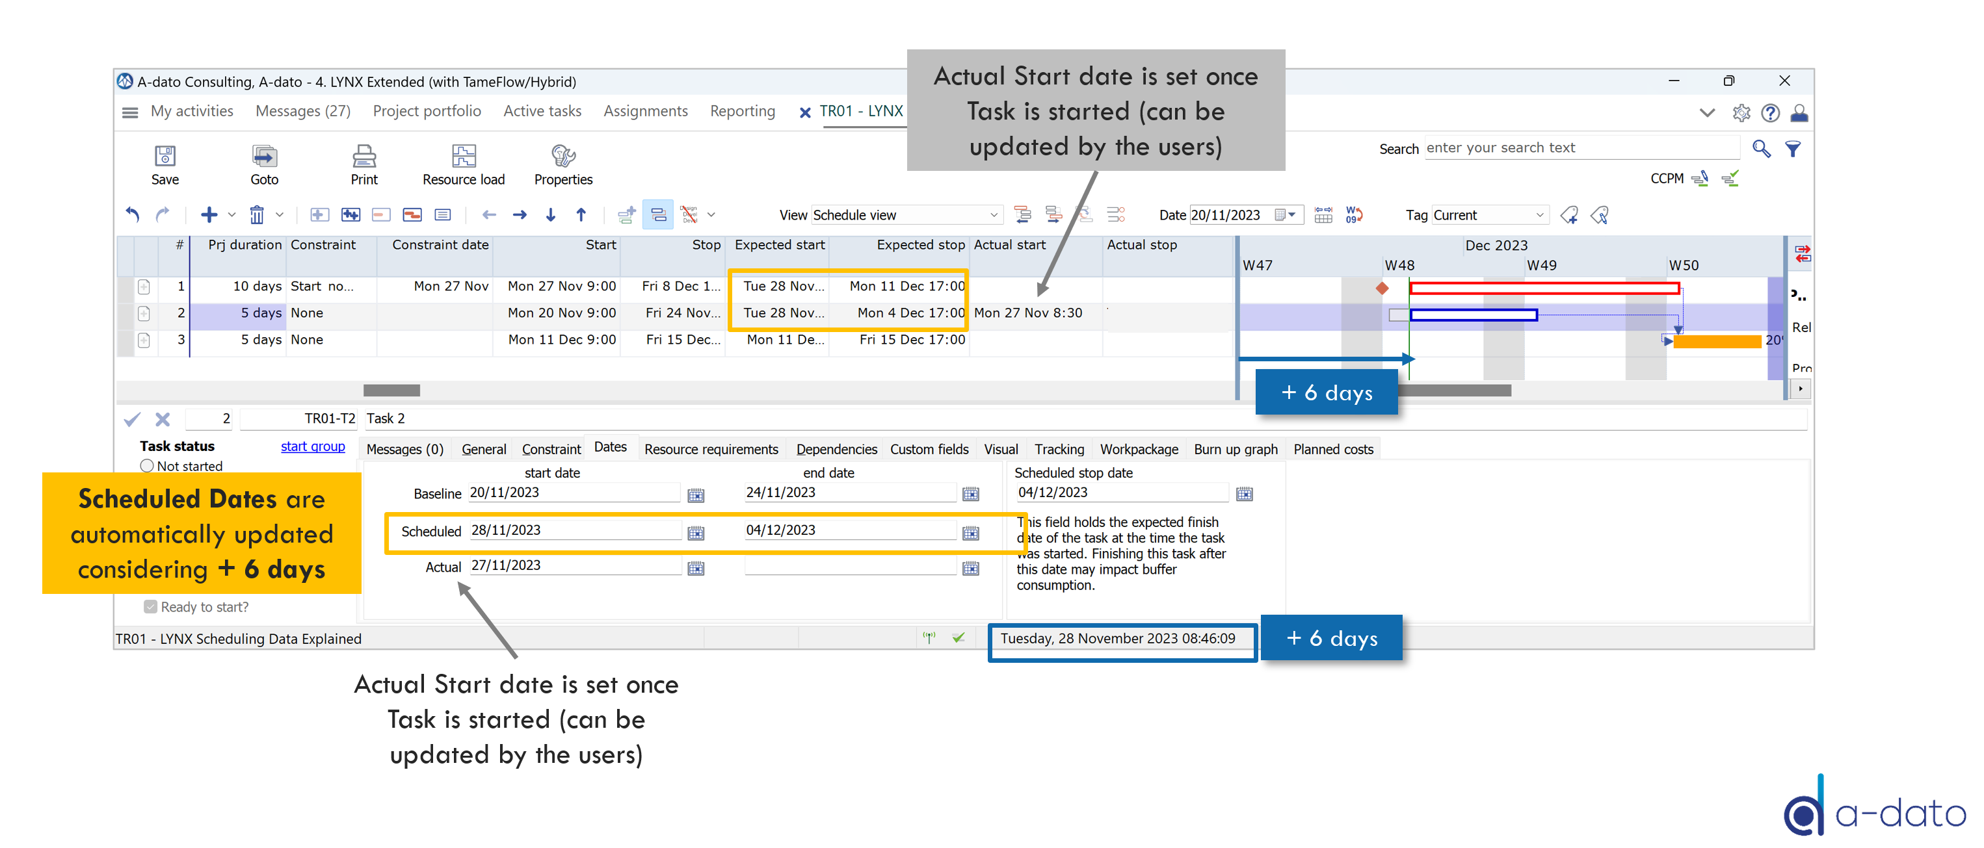This screenshot has height=848, width=1984.
Task: Open the Scheduled stop date calendar icon
Action: click(x=1245, y=494)
